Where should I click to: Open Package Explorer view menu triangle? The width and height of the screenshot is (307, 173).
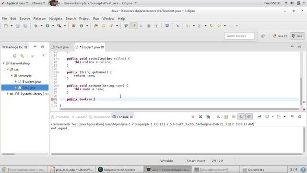[43, 56]
